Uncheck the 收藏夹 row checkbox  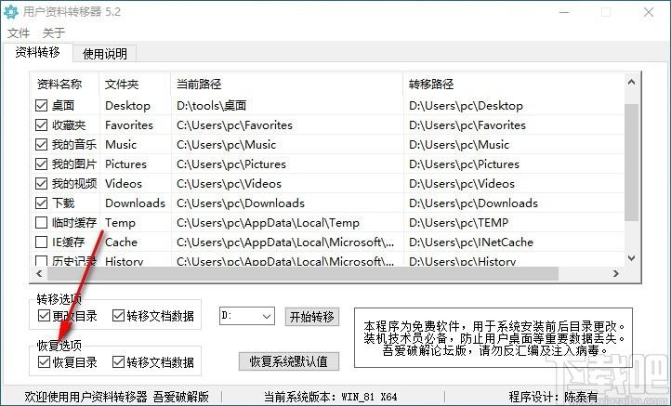41,124
